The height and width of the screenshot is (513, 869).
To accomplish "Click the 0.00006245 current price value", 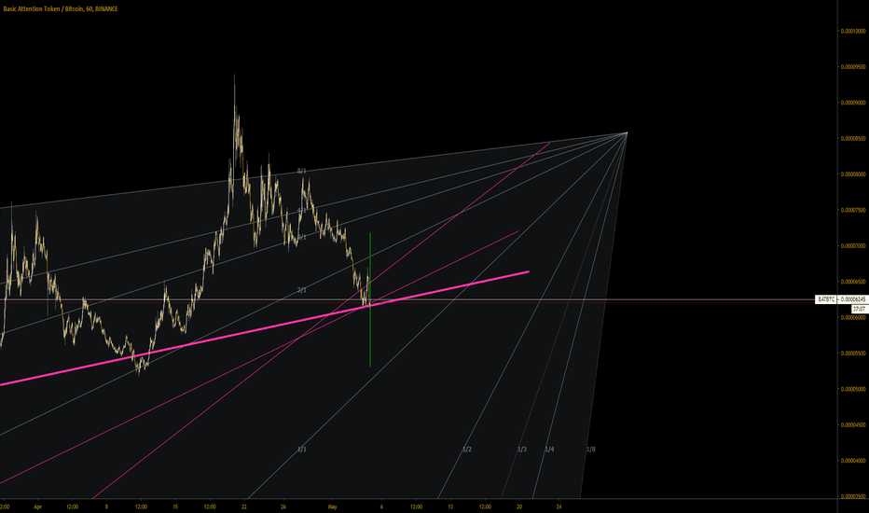I will [853, 299].
